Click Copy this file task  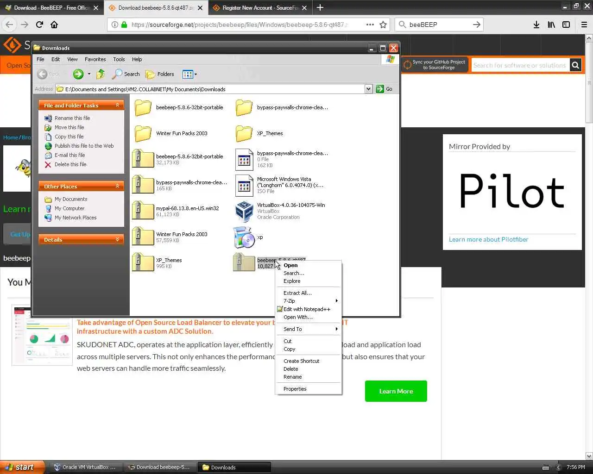[69, 137]
